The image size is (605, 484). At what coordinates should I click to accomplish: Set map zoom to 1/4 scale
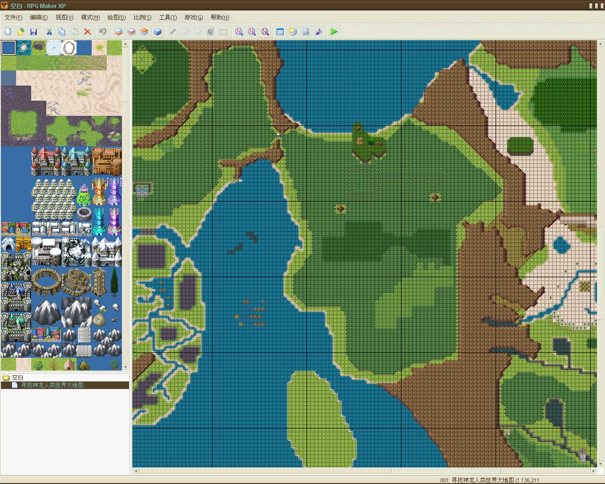[265, 32]
